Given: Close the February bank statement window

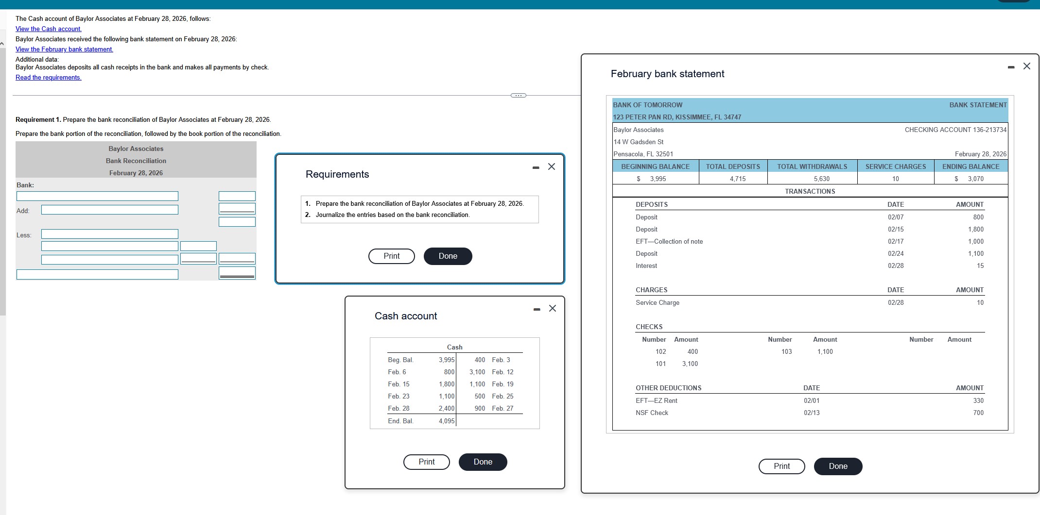Looking at the screenshot, I should pos(1027,66).
